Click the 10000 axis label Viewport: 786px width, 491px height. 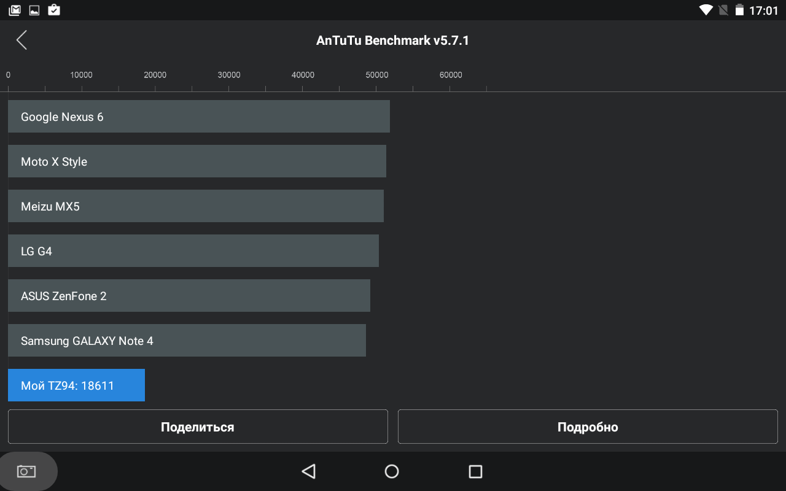(x=81, y=75)
